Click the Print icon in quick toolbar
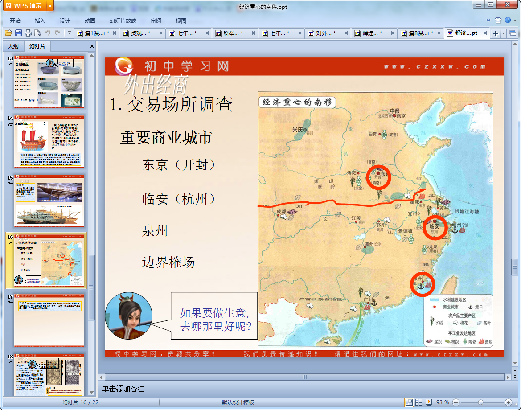This screenshot has width=521, height=410. (x=28, y=33)
